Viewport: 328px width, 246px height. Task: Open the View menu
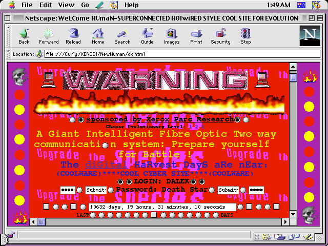(66, 5)
